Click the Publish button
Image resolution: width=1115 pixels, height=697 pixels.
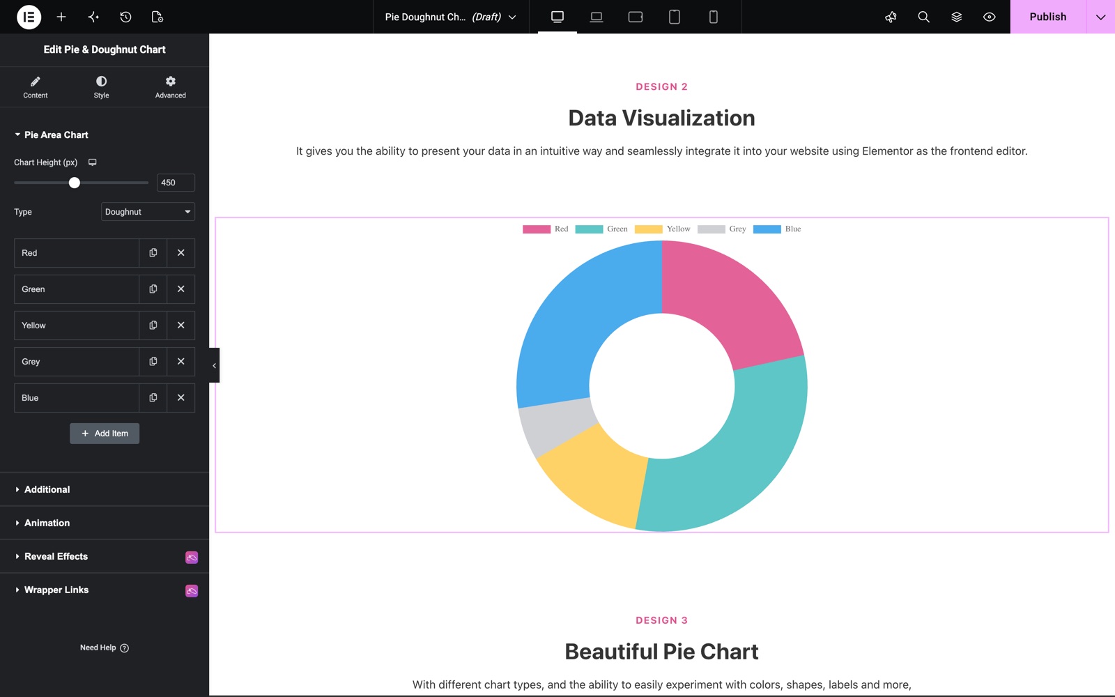coord(1048,17)
